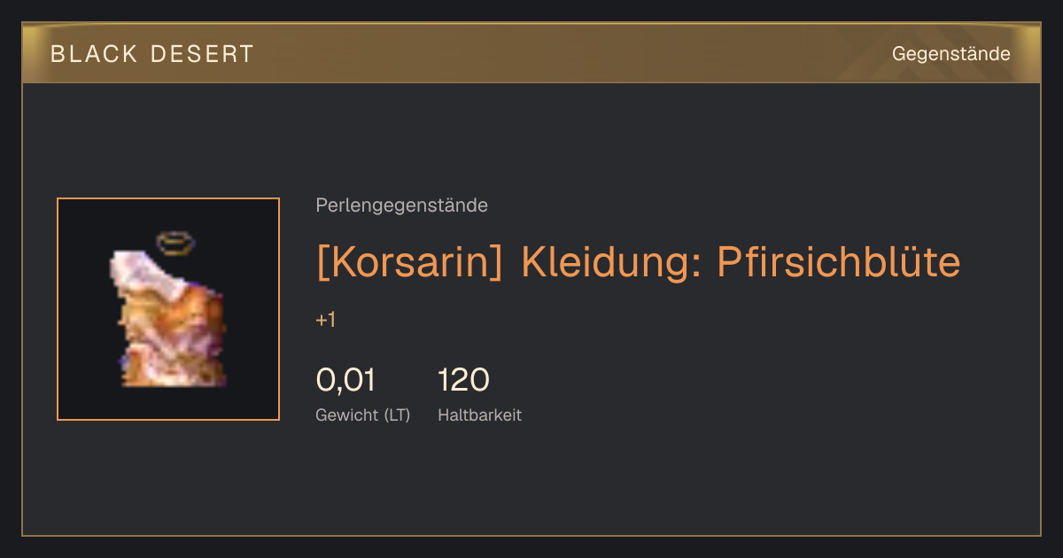Click the (LT) unit text beside Gewicht
The height and width of the screenshot is (558, 1063).
click(x=397, y=415)
